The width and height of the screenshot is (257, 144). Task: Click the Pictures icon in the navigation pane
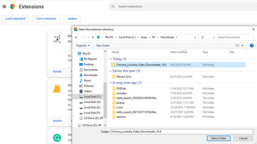click(x=81, y=86)
